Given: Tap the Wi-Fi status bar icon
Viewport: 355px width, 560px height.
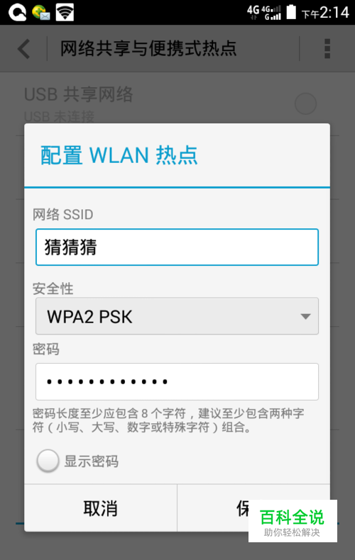Looking at the screenshot, I should (65, 13).
